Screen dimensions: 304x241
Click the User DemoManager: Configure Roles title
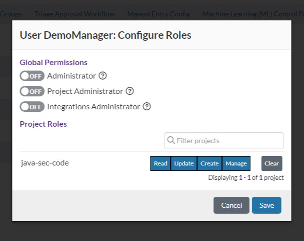[x=106, y=35]
